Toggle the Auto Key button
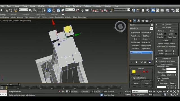 pyautogui.click(x=128, y=92)
